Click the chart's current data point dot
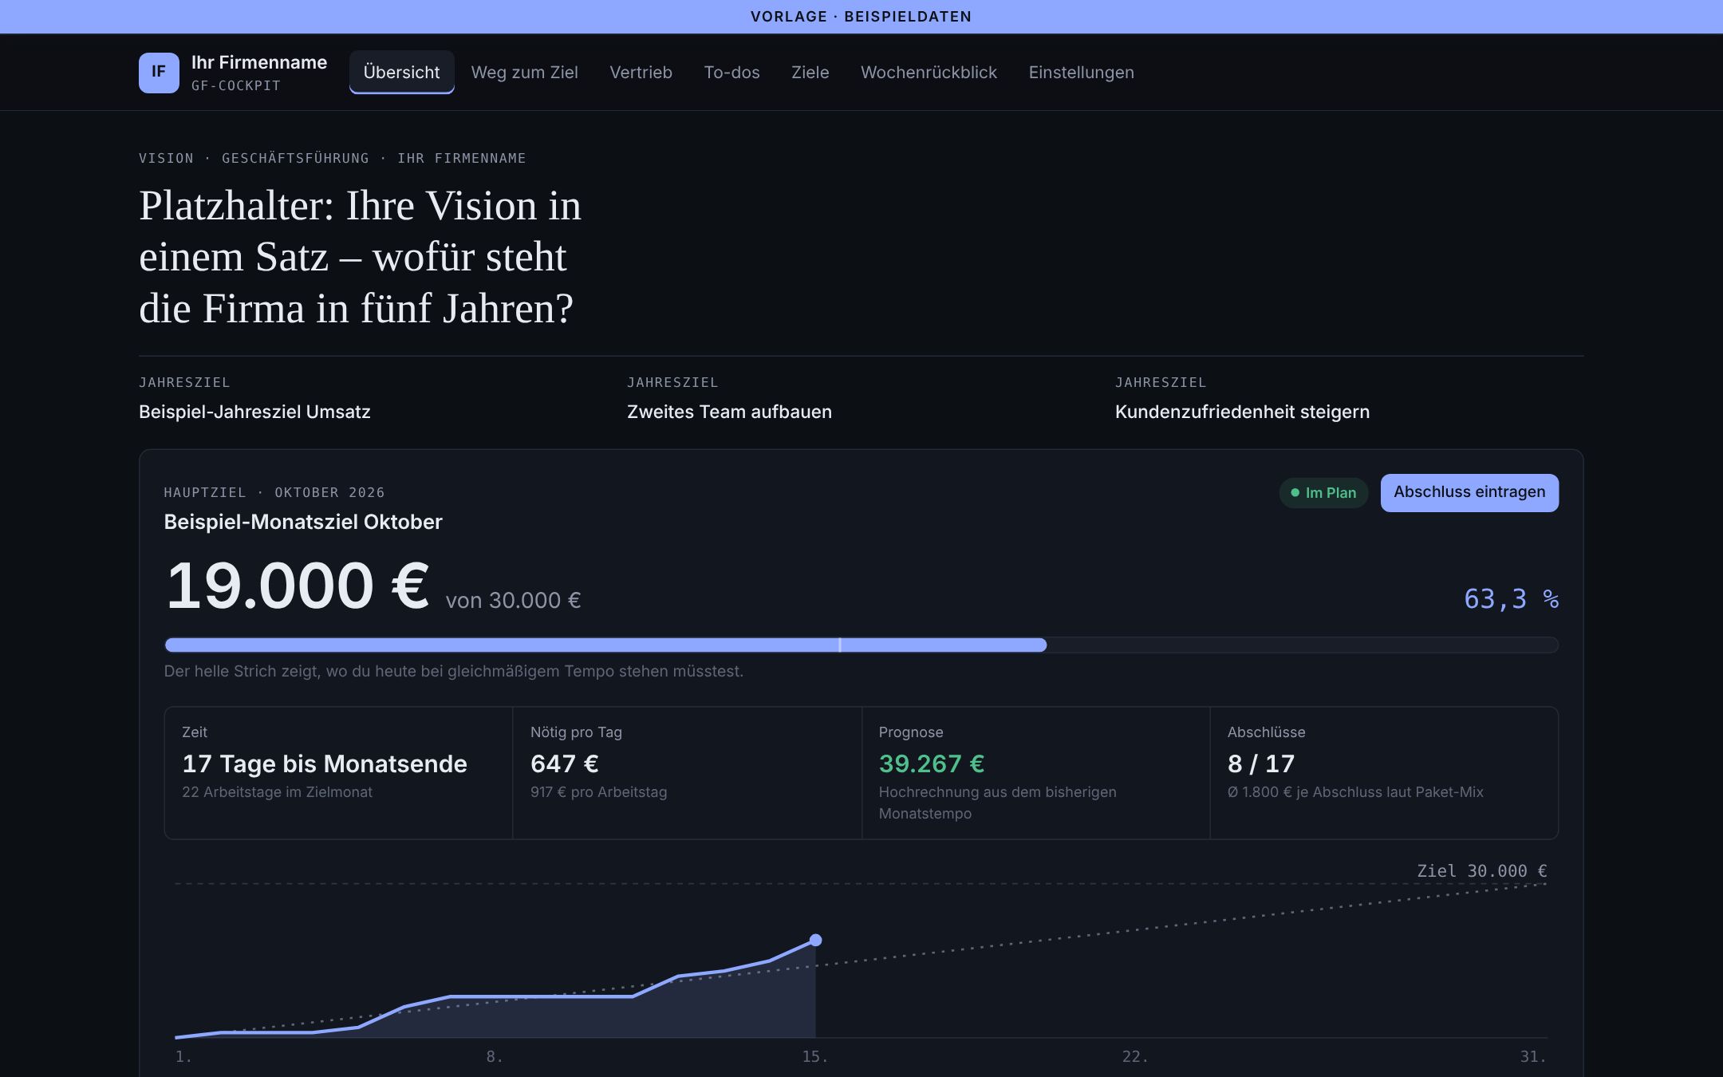1723x1077 pixels. pyautogui.click(x=815, y=940)
